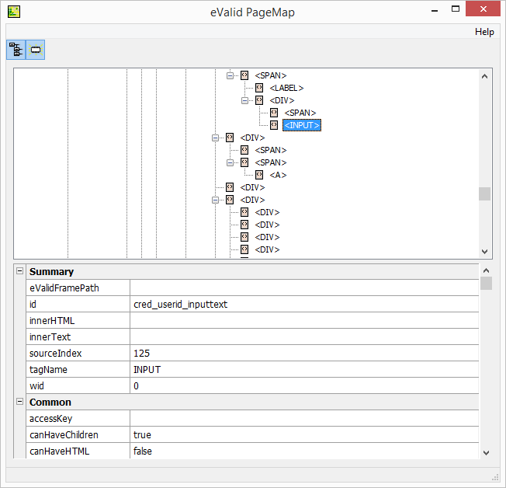
Task: Collapse the <SPAN> node containing <A>
Action: [230, 162]
